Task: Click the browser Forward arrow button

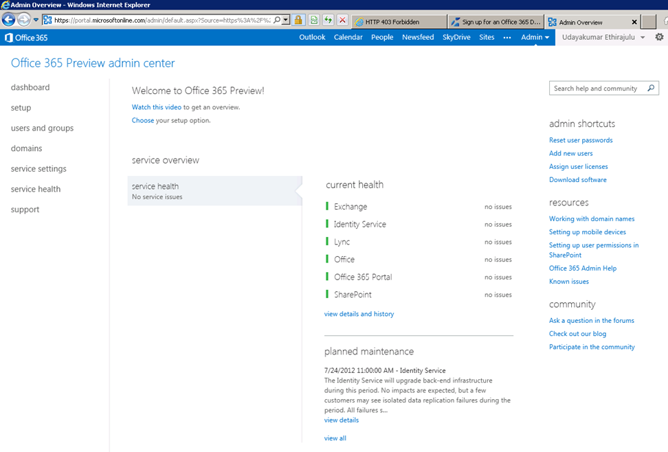Action: tap(24, 20)
